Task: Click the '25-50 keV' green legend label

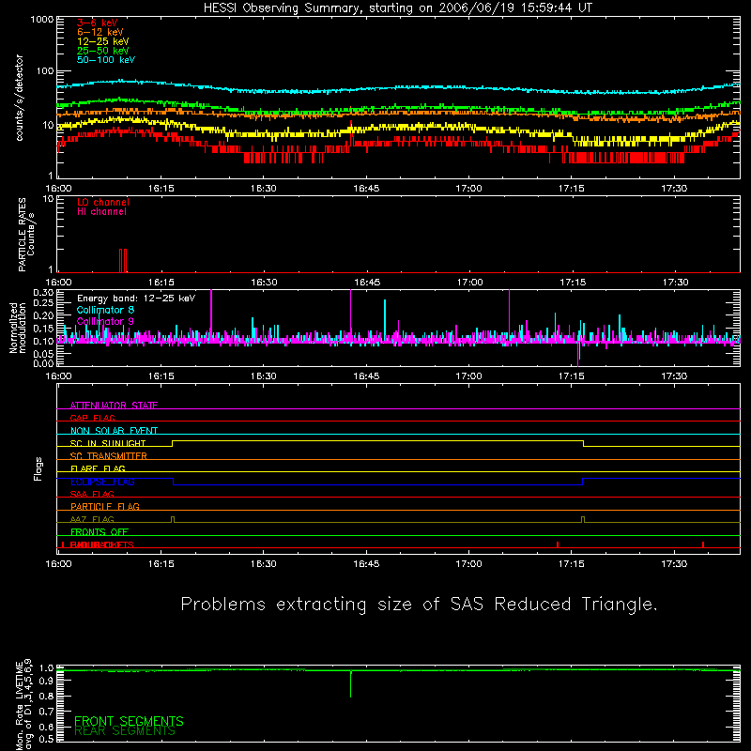Action: coord(102,51)
